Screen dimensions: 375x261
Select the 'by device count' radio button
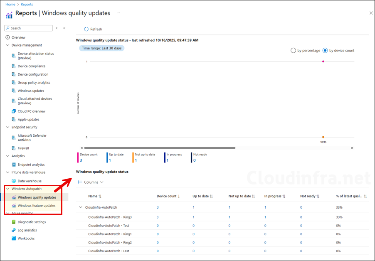pyautogui.click(x=325, y=50)
